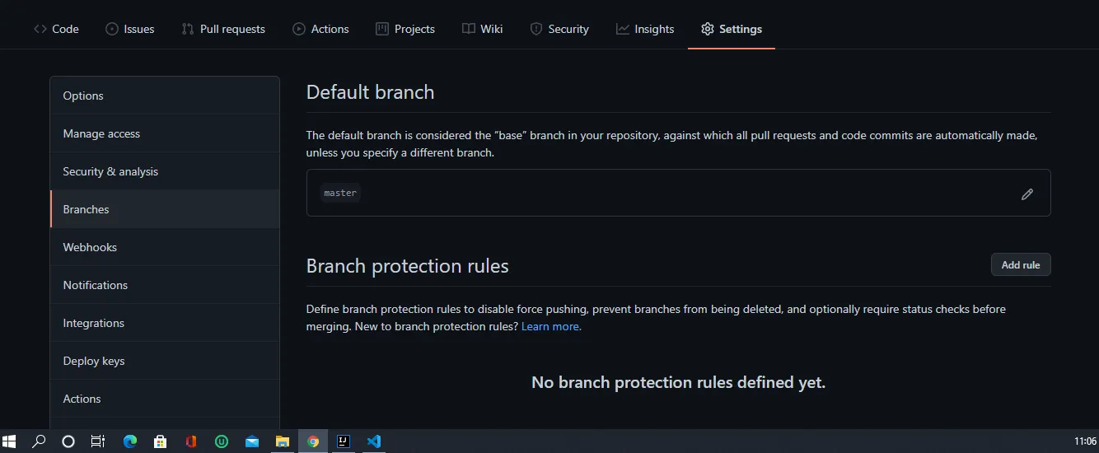1099x453 pixels.
Task: Launch Visual Studio Code from the taskbar
Action: (x=374, y=441)
